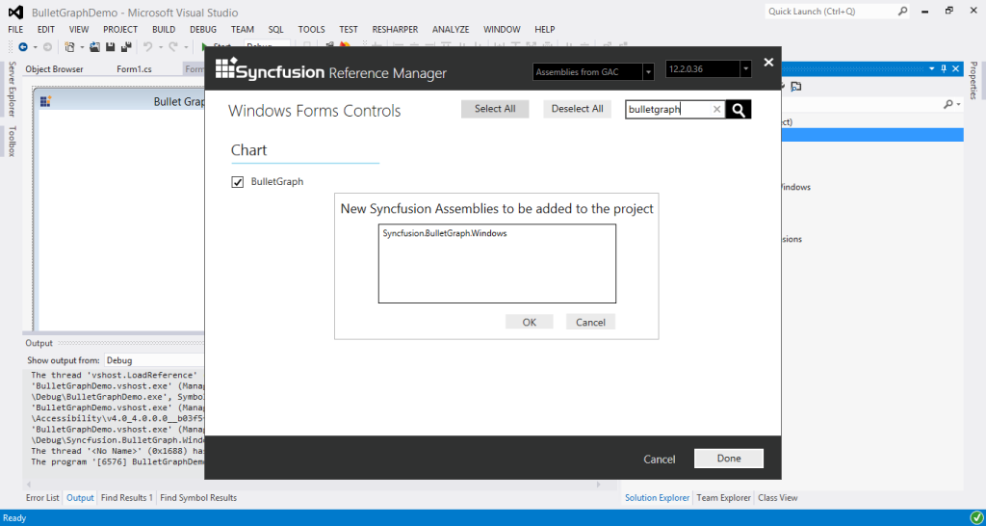The image size is (986, 526).
Task: Click the form icon on Bullet Graph designer window
Action: point(45,101)
